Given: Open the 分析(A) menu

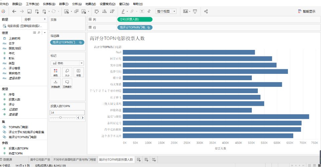Looking at the screenshot, I should tap(77, 4).
